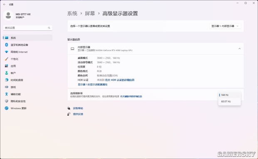Open 显示器 1 的显示适配器属性 link
Screen dimensions: 258x159
coord(92,85)
